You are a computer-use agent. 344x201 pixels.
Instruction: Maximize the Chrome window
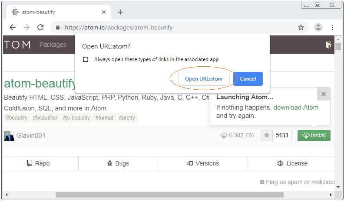coord(318,5)
